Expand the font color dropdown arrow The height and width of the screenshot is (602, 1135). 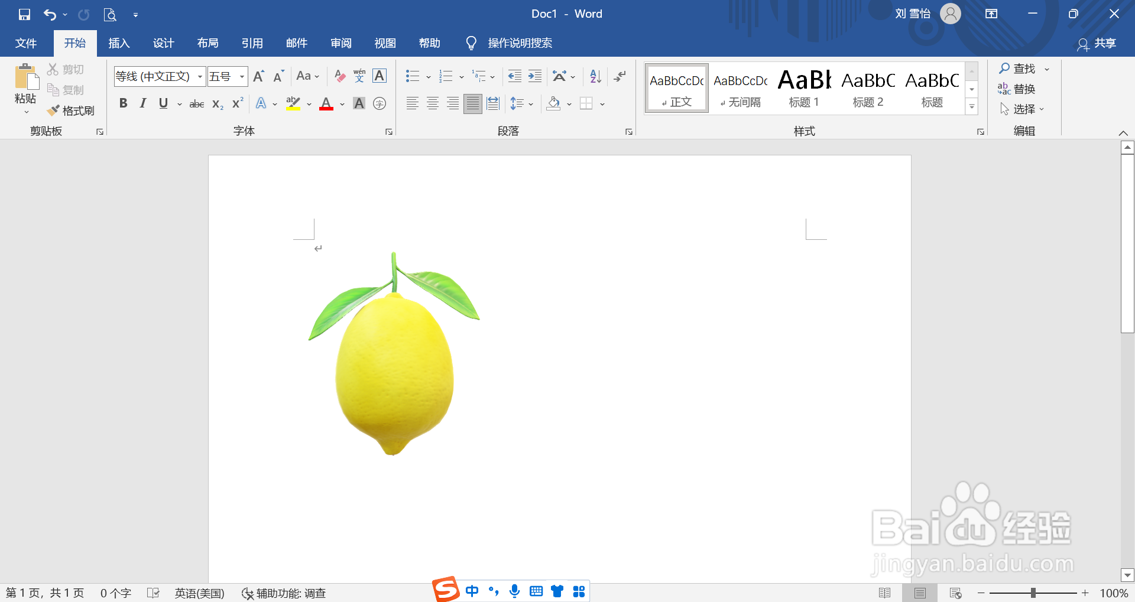click(342, 103)
